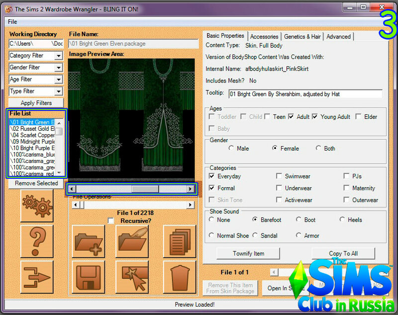Click the Working Directory path field

click(x=36, y=44)
